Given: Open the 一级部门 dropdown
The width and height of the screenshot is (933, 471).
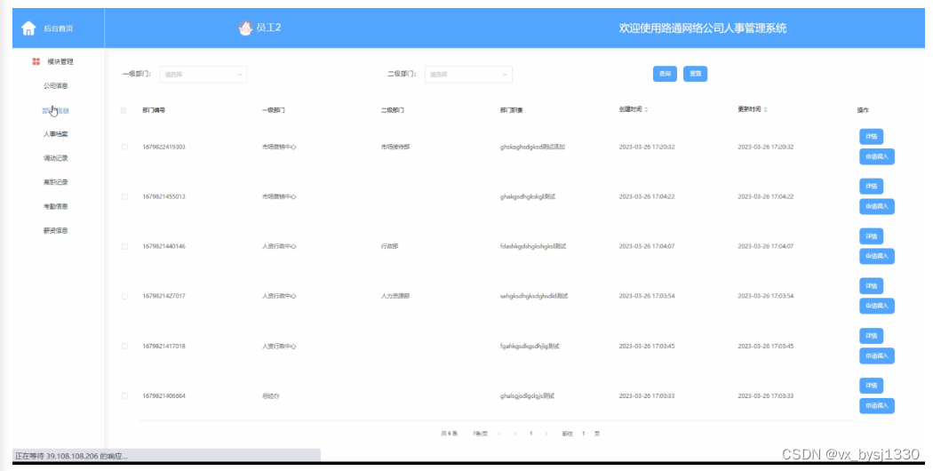Looking at the screenshot, I should (203, 75).
